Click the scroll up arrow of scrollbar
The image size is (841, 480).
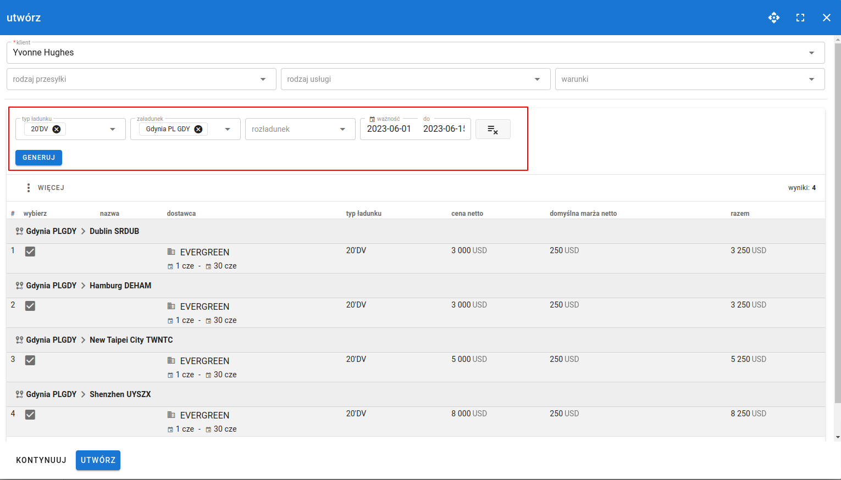(x=838, y=40)
